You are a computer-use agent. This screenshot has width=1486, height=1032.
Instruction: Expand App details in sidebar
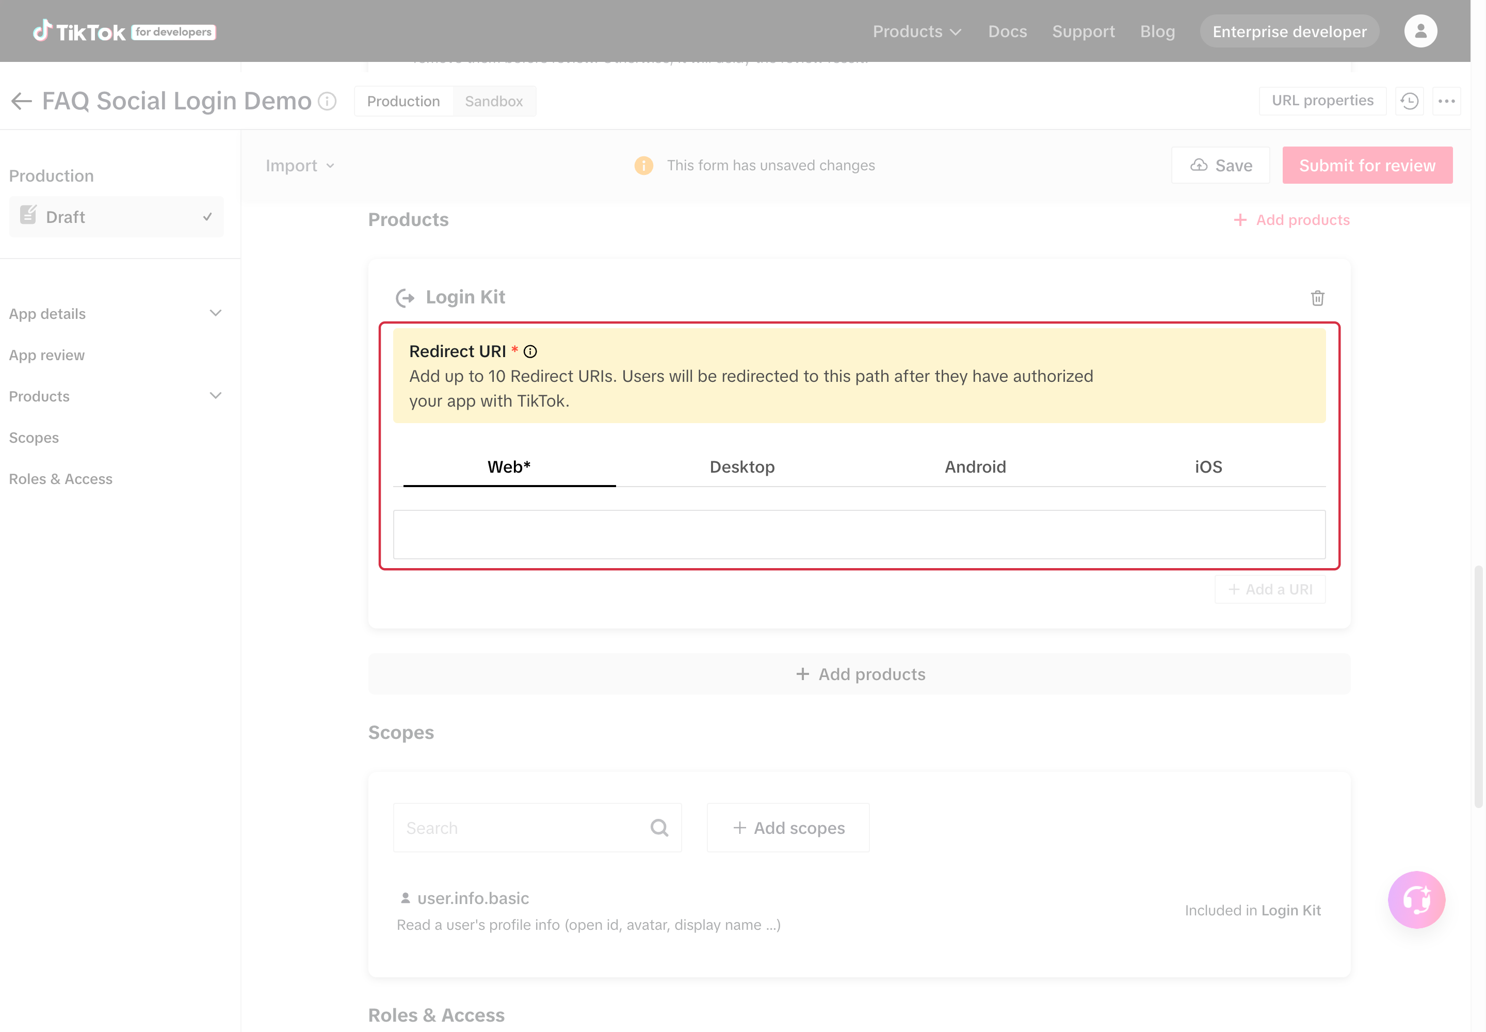pos(117,314)
